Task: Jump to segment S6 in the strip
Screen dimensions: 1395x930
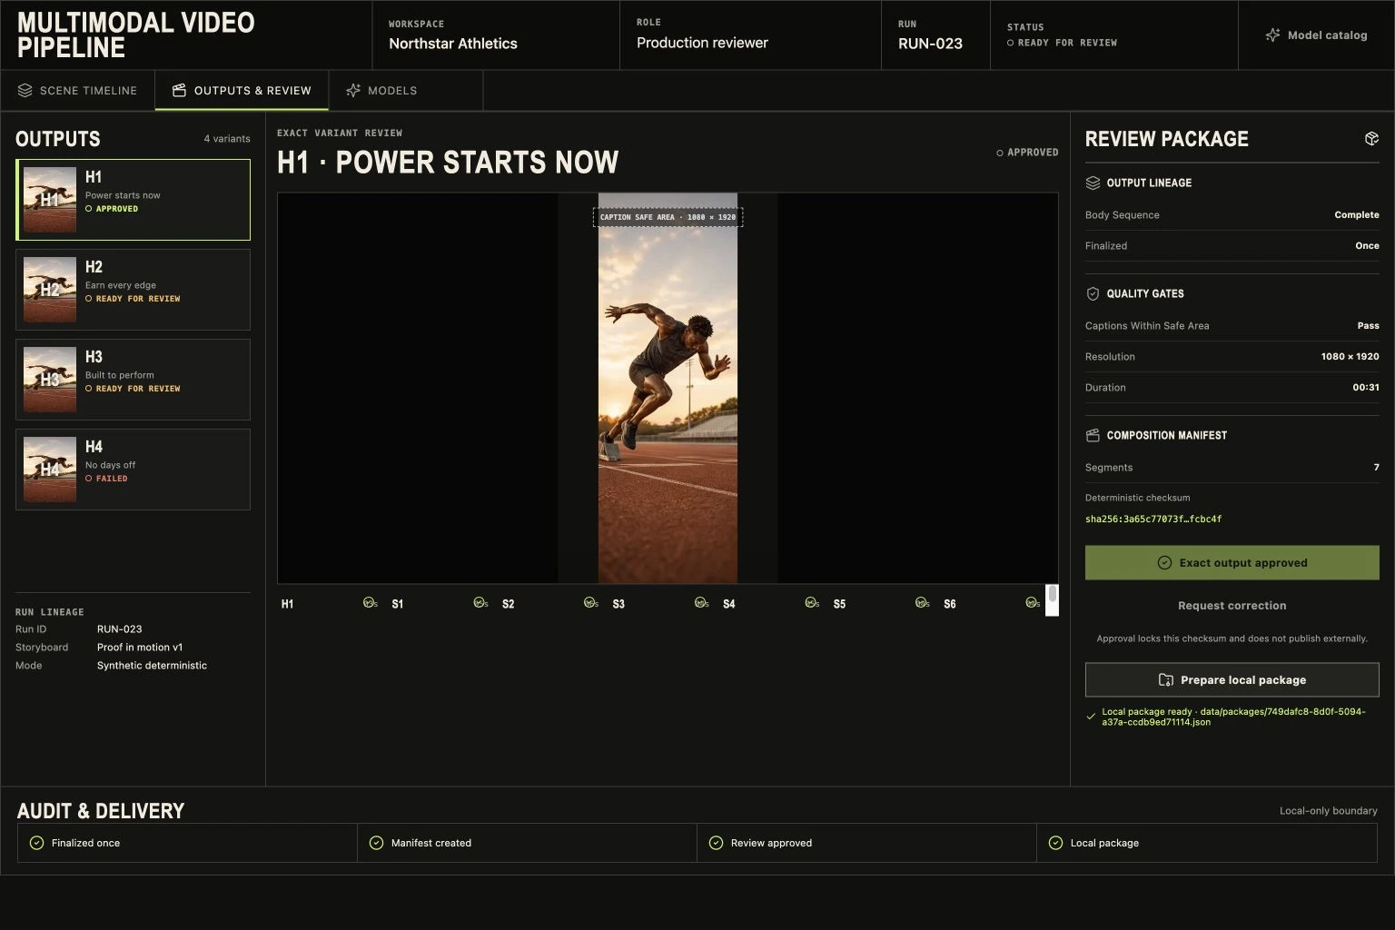Action: tap(950, 604)
